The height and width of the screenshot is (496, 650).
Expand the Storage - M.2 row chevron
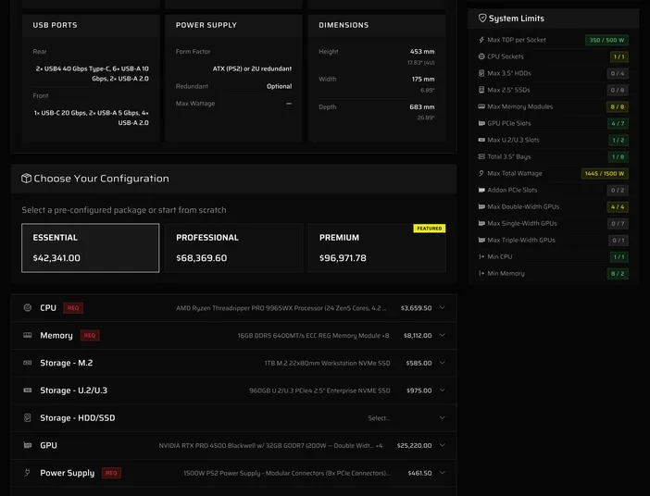(442, 363)
